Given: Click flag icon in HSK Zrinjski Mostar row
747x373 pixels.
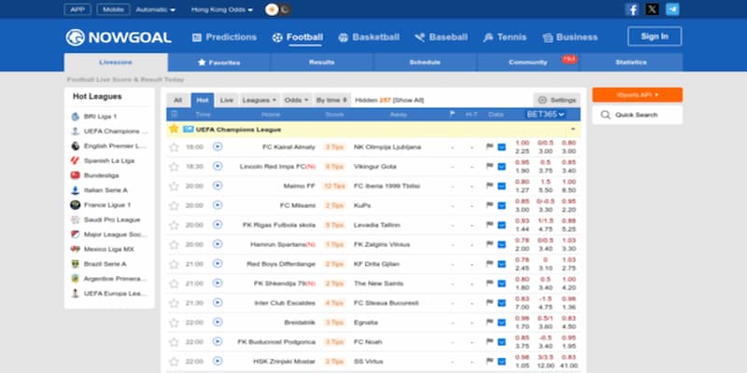Looking at the screenshot, I should pos(489,361).
